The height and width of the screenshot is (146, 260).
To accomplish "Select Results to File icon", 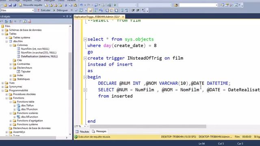I will click(117, 11).
